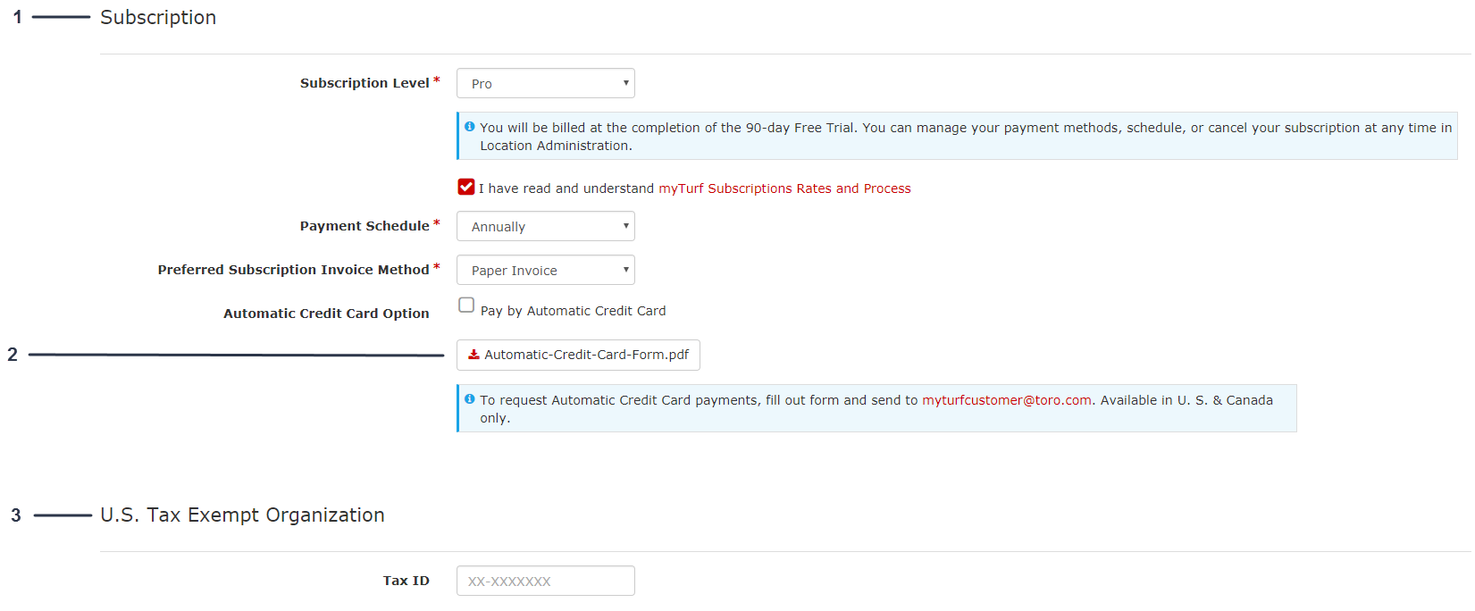The width and height of the screenshot is (1475, 611).
Task: Click the Automatic Credit Card Option label
Action: click(326, 314)
